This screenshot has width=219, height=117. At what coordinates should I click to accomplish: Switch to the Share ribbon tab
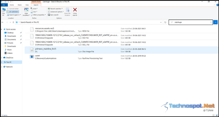[19, 5]
